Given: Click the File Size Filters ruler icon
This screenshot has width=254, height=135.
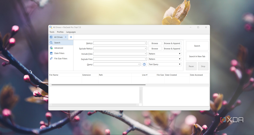Looking at the screenshot, I should click(51, 59).
